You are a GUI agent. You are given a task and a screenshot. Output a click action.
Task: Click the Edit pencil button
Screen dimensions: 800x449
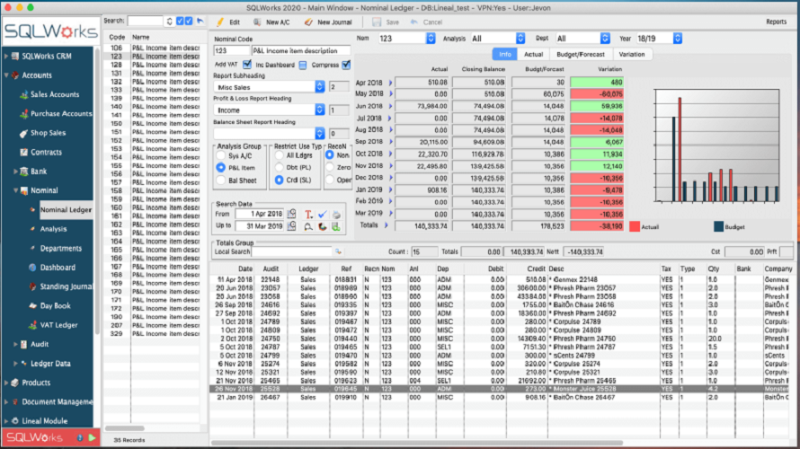pyautogui.click(x=228, y=22)
